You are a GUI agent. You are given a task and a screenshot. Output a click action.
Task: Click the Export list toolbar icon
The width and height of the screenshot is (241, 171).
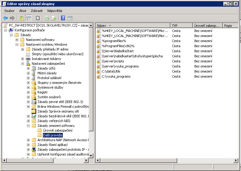(54, 18)
